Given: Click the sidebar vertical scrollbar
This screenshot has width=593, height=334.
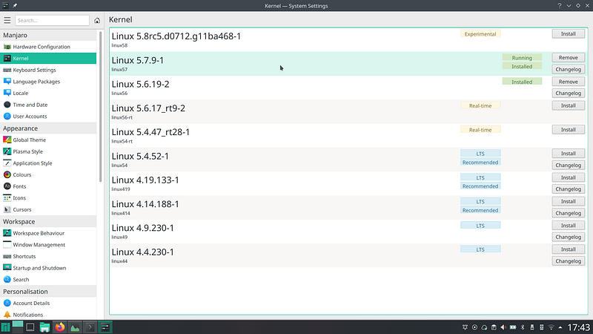Looking at the screenshot, I should click(101, 107).
